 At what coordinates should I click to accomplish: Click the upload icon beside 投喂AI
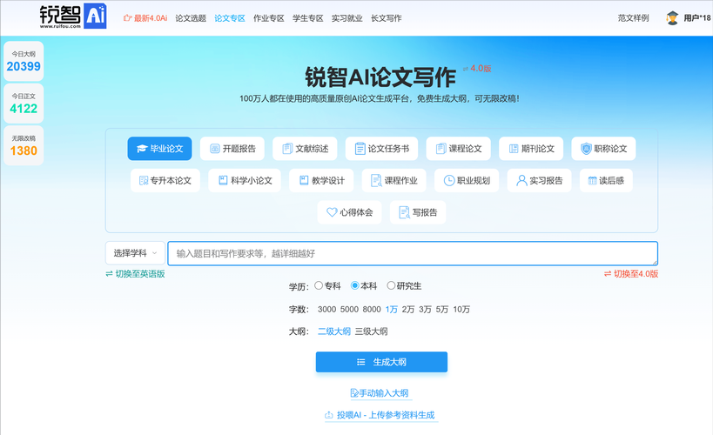coord(329,415)
